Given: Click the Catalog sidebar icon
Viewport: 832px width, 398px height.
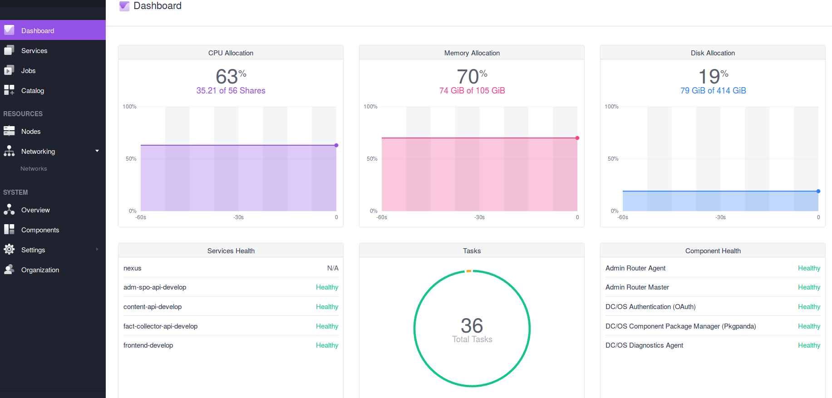Looking at the screenshot, I should [x=9, y=90].
